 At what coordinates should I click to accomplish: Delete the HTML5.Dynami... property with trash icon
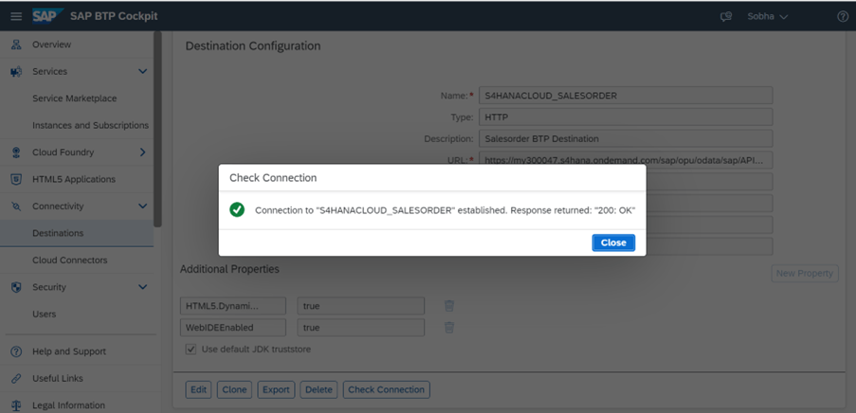click(x=448, y=306)
